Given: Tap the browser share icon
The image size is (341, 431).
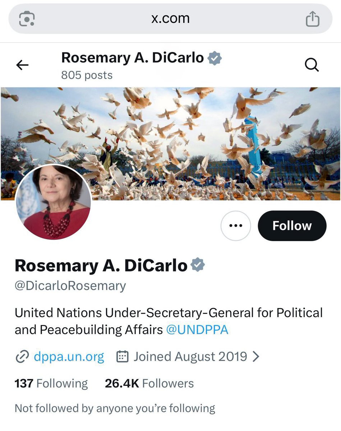Looking at the screenshot, I should 312,19.
